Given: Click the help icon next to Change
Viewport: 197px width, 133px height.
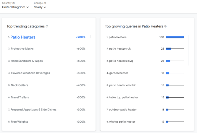Looking at the screenshot, I should point(45,3).
